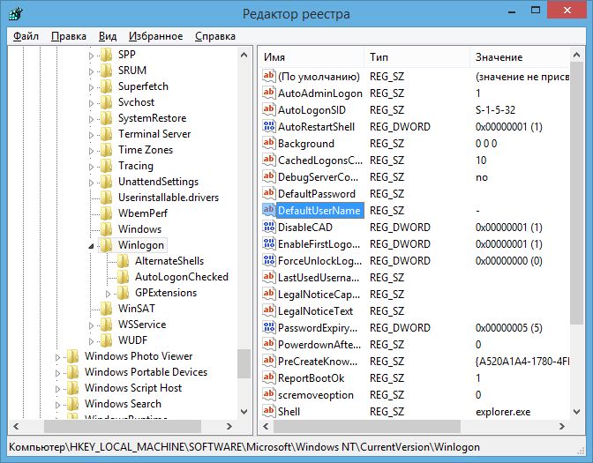Expand the WSService key
The width and height of the screenshot is (593, 463).
[x=91, y=325]
